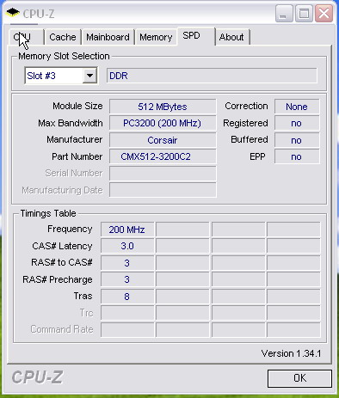Click the PC3200 (200 MHz) bandwidth value
The height and width of the screenshot is (398, 339).
click(x=163, y=123)
